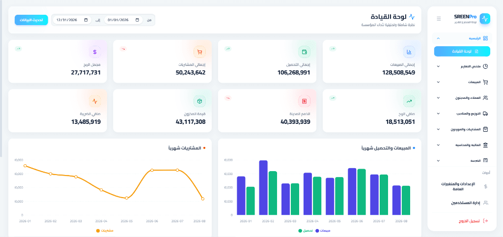Screen dimensions: 503x237
Task: Click the من date input showing 01/01/2026
Action: coord(123,20)
